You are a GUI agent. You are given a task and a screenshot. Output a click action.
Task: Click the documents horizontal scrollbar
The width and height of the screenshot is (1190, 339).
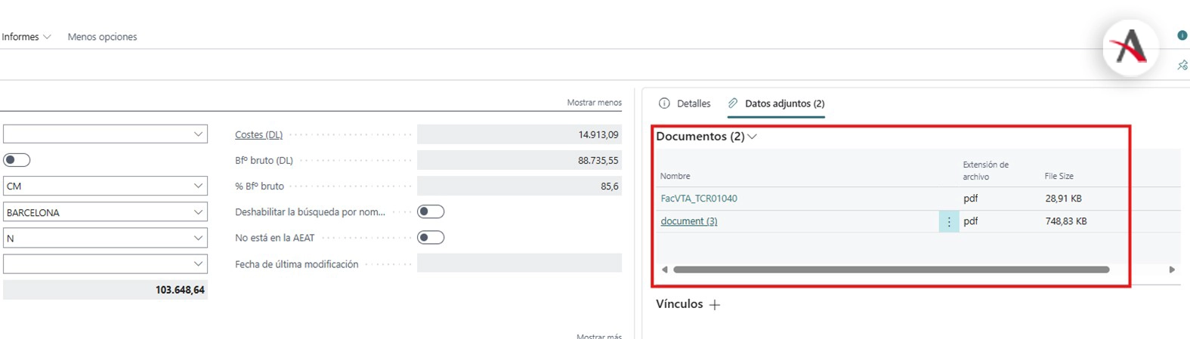(891, 270)
